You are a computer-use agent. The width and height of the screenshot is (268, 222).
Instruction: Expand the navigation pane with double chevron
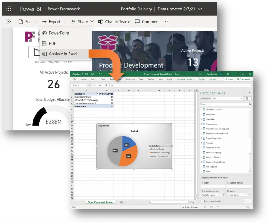pos(9,22)
